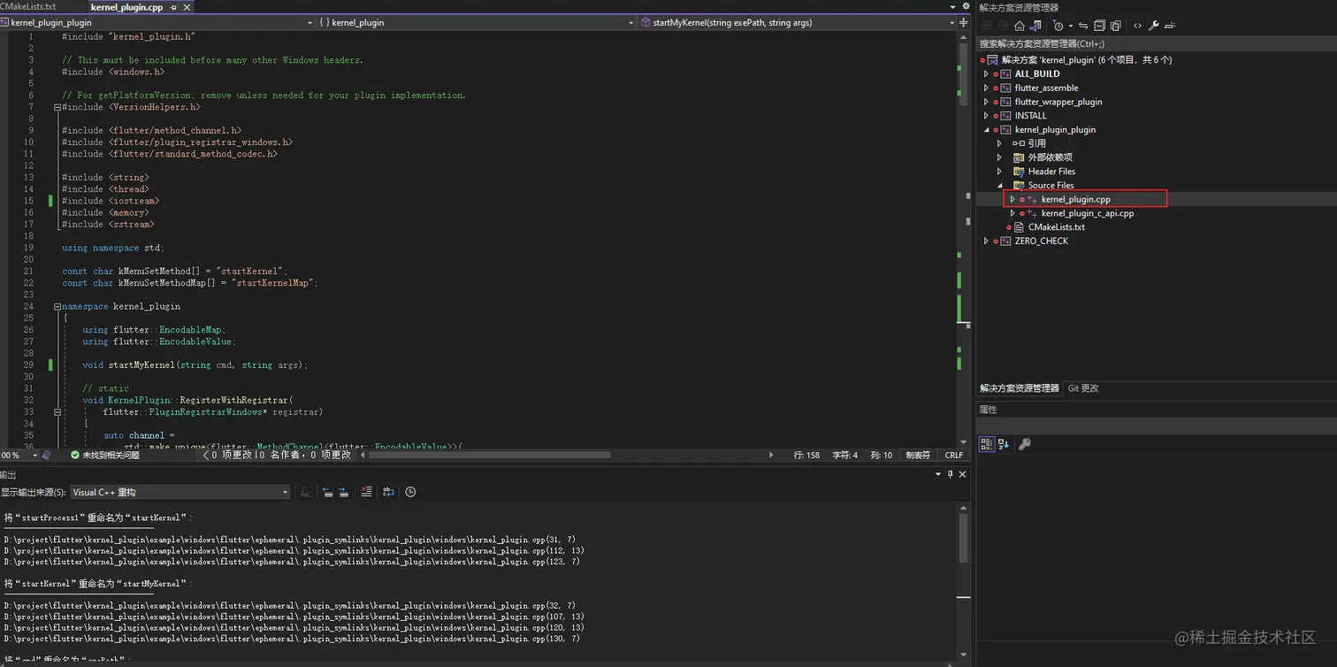Switch to the CMakeLists.txt editor tab

point(27,6)
